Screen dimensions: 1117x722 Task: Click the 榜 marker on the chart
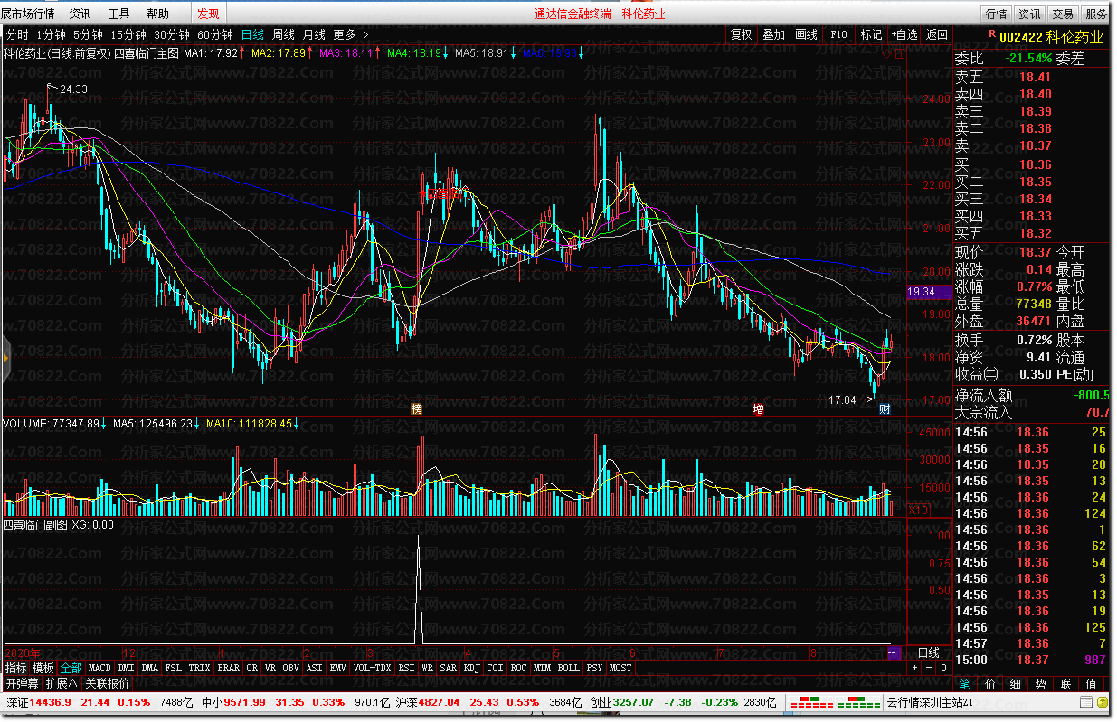[417, 409]
